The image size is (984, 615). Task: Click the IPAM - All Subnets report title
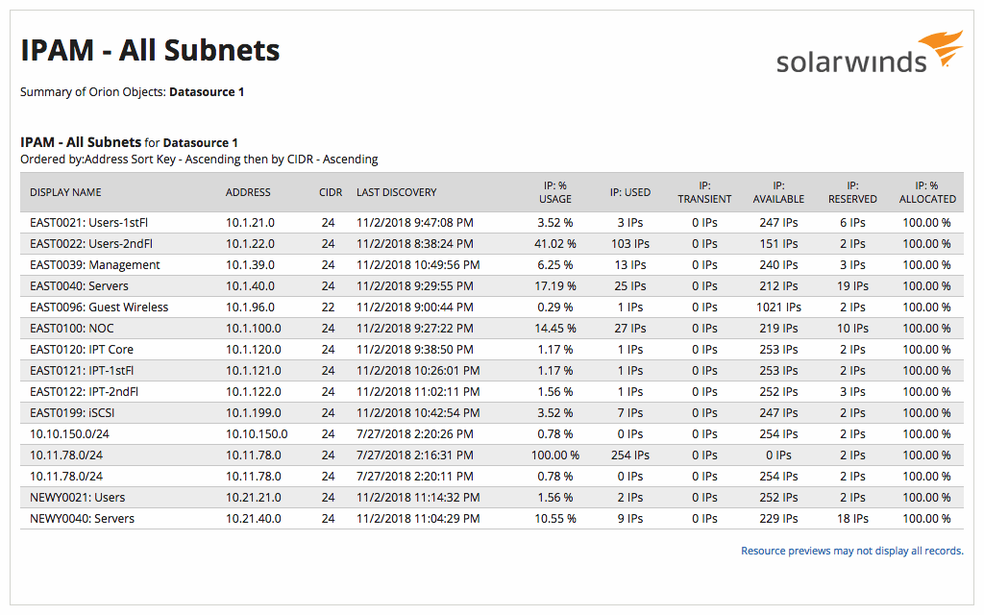(x=150, y=50)
